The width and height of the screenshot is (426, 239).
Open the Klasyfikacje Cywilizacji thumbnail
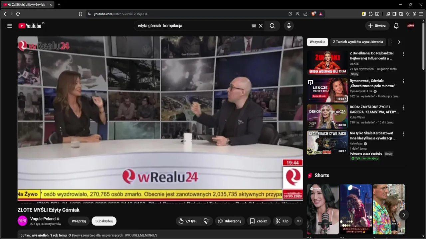(x=327, y=142)
